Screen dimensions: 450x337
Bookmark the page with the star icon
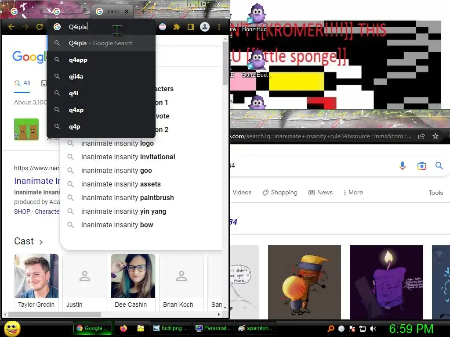435,136
